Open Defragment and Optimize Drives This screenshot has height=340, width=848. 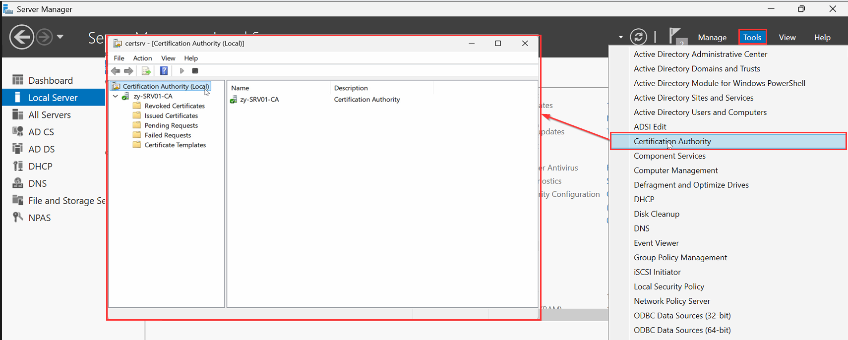coord(691,185)
